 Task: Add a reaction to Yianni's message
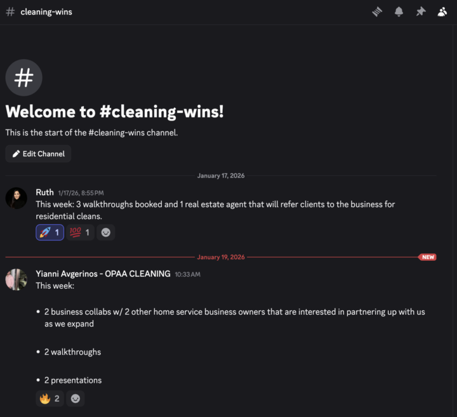coord(76,399)
